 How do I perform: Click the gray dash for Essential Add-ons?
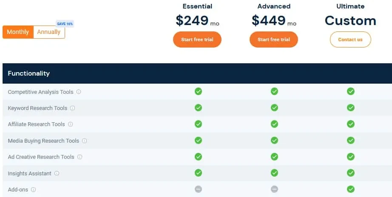(198, 189)
